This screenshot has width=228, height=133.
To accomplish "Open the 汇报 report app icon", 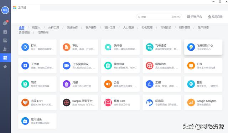I will click(x=150, y=84).
